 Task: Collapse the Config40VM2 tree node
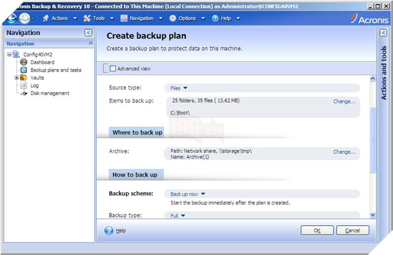point(9,54)
